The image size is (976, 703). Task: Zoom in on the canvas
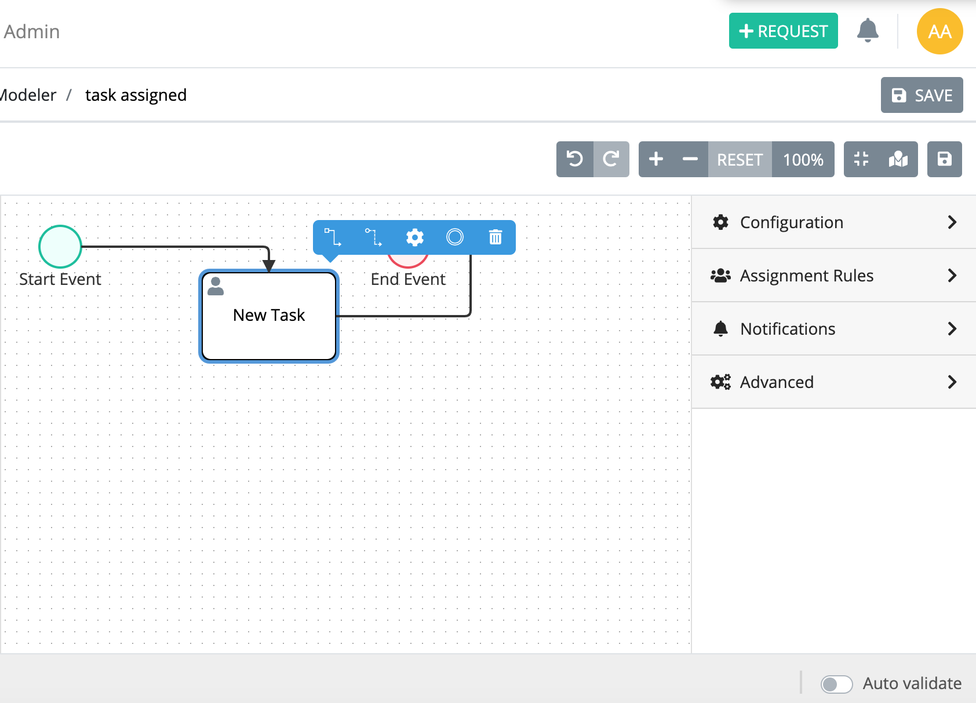pyautogui.click(x=656, y=159)
